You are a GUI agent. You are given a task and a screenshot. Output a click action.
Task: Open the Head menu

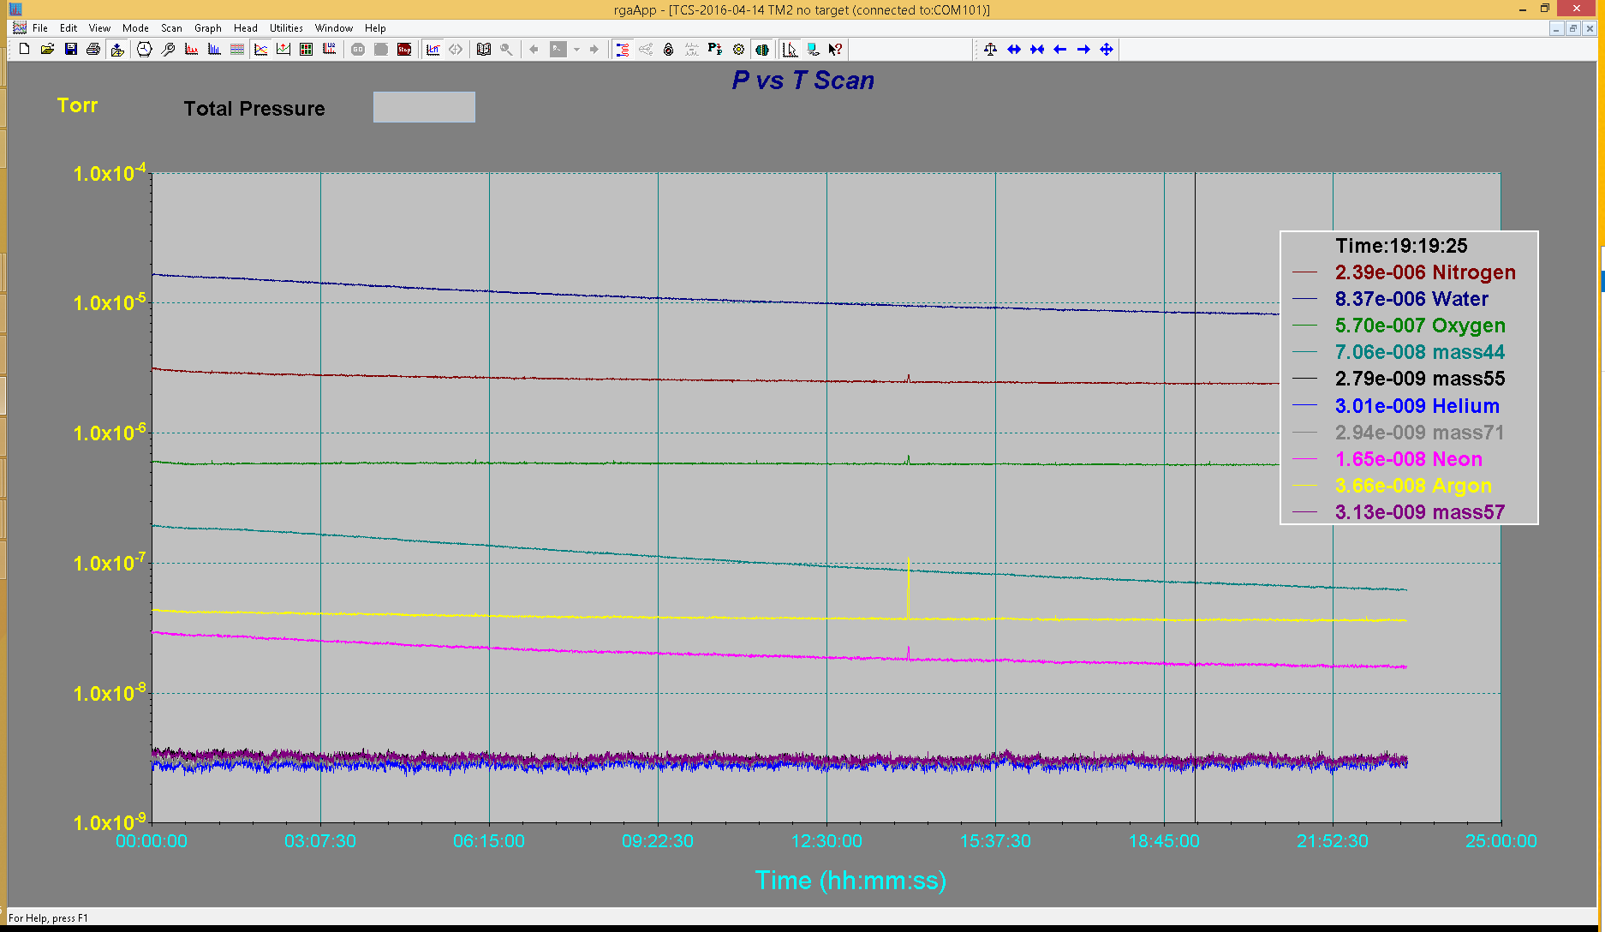click(x=246, y=28)
